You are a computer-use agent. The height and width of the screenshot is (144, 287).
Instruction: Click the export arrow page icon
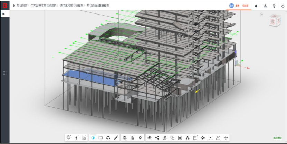pyautogui.click(x=218, y=138)
